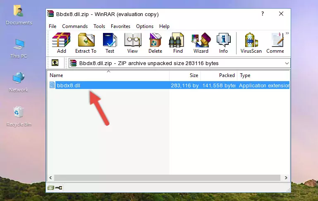Start VirusScan on the archive
Viewport: 318px width, 201px height.
[251, 43]
